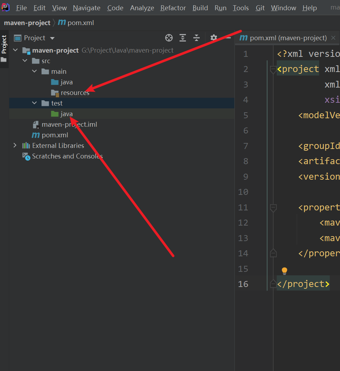The width and height of the screenshot is (340, 371).
Task: Open the Help menu
Action: tap(310, 8)
